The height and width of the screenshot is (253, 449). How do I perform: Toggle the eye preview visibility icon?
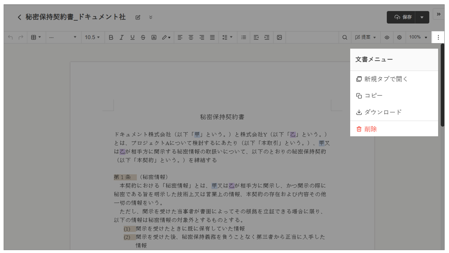click(387, 37)
